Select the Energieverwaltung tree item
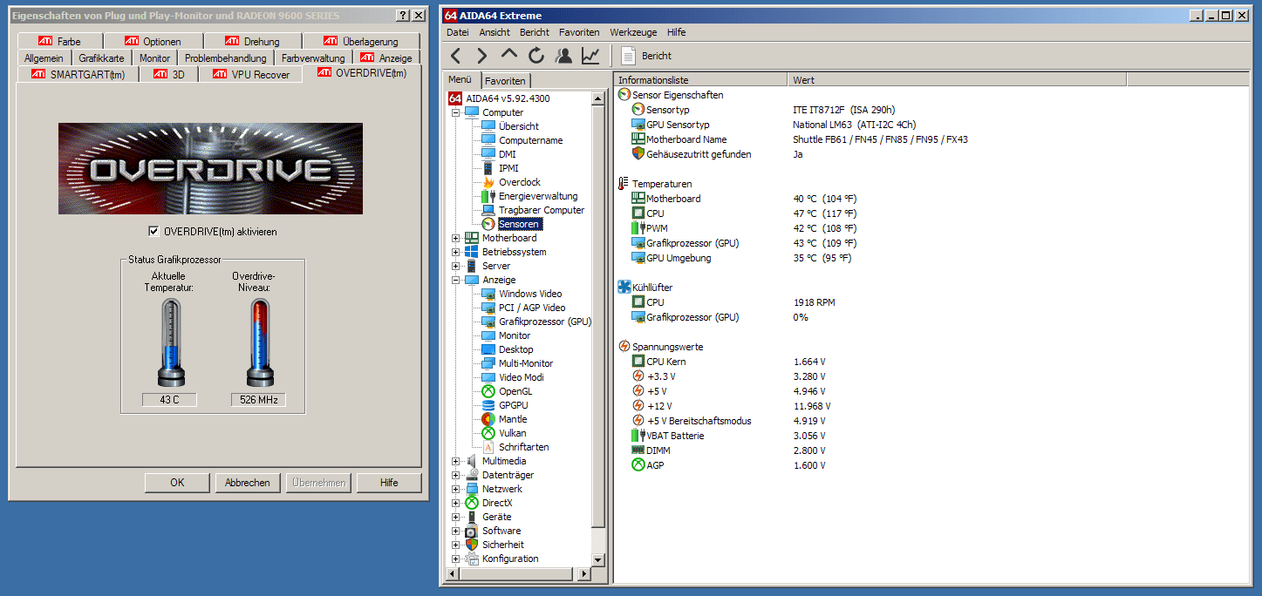Viewport: 1262px width, 596px height. 538,196
